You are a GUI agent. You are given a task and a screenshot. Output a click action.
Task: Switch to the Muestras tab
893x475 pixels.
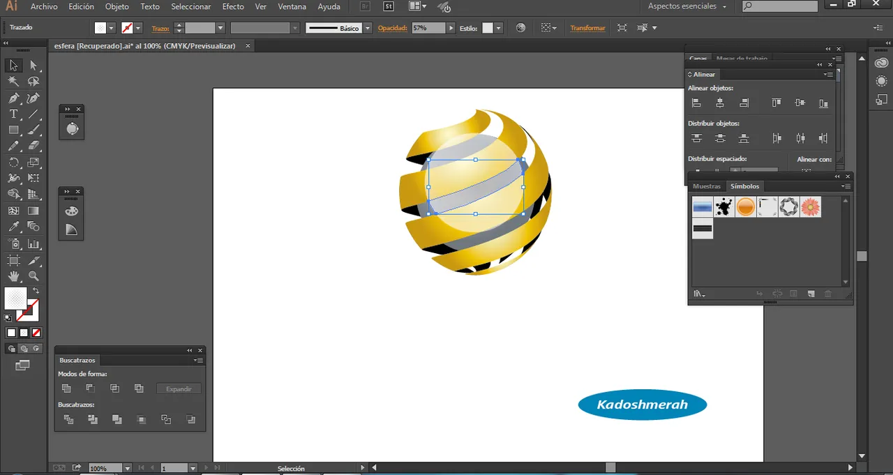pyautogui.click(x=706, y=186)
